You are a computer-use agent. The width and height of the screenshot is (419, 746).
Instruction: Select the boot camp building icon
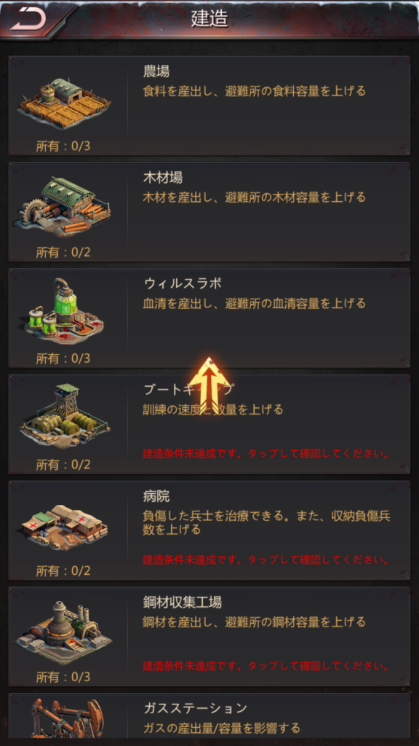point(65,415)
